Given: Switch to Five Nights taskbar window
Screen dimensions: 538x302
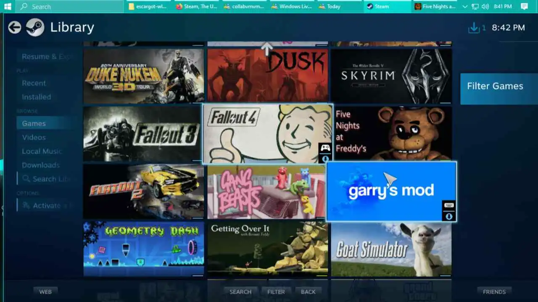Looking at the screenshot, I should 435,6.
